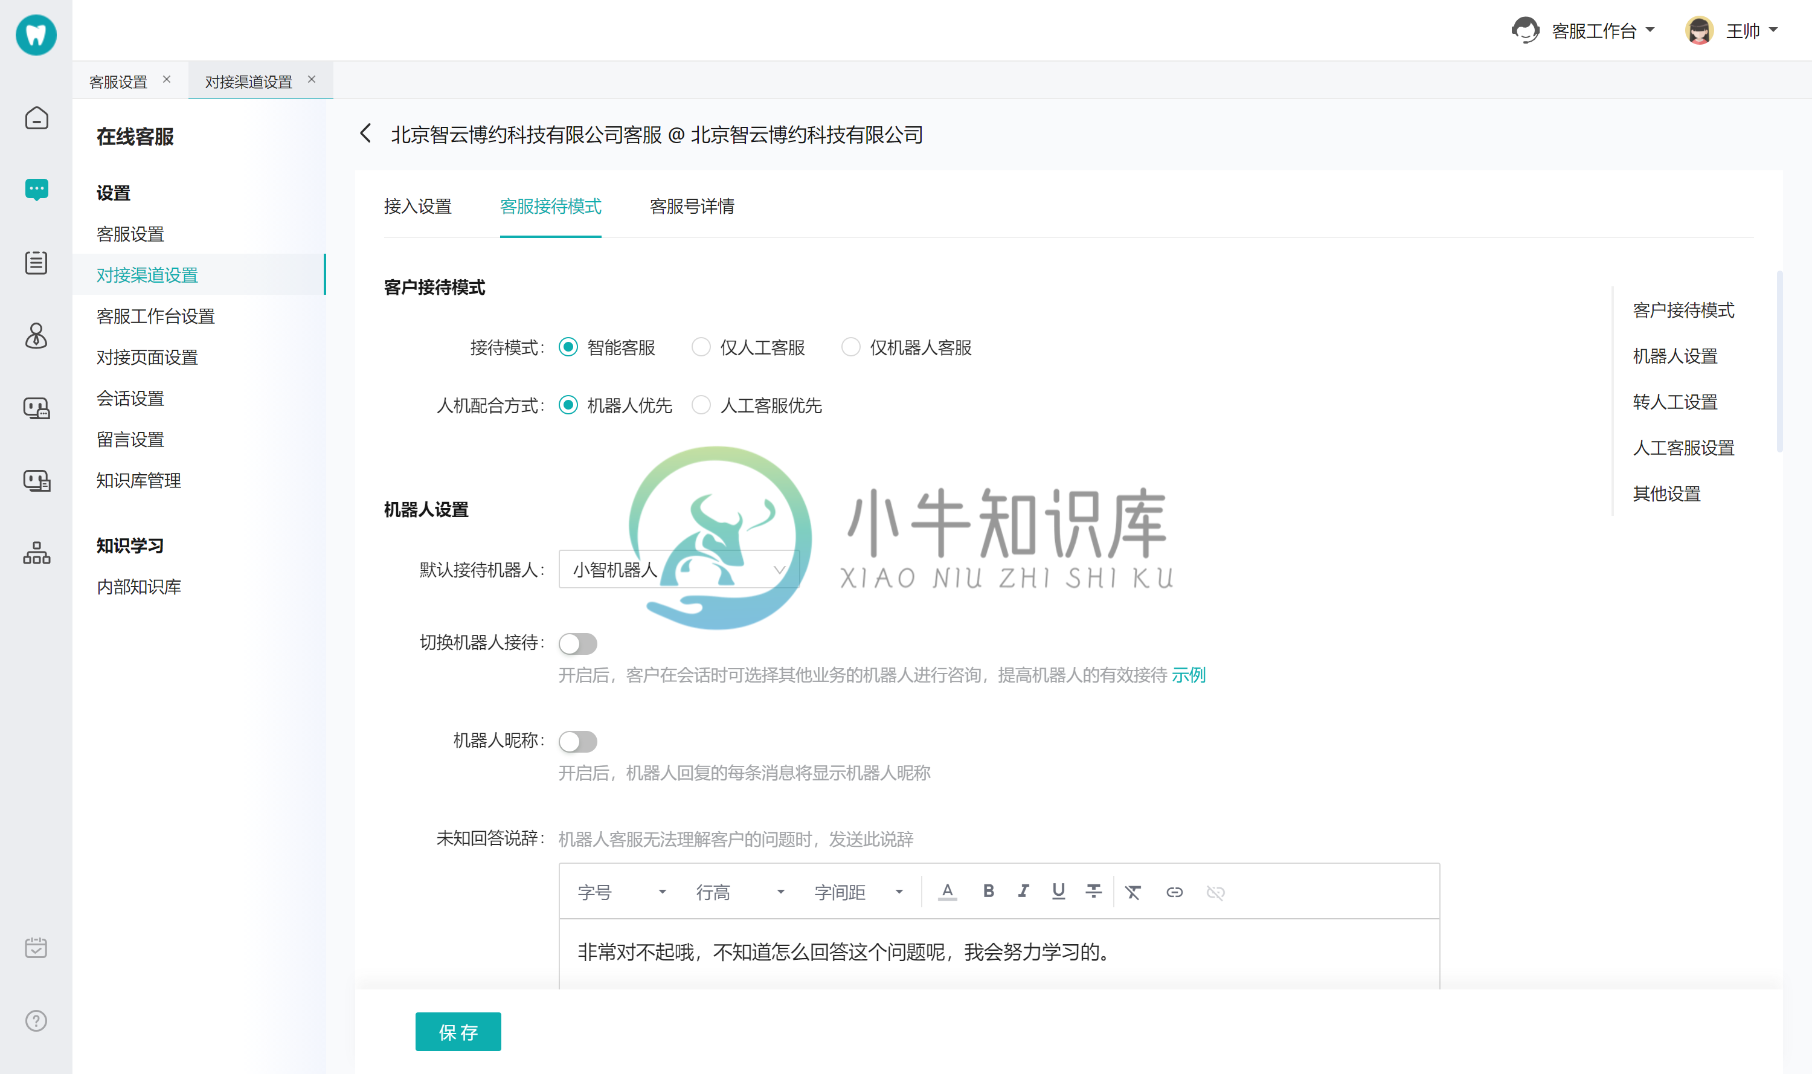Switch to 对接渠道设置 page tab
Viewport: 1812px width, 1074px height.
248,81
